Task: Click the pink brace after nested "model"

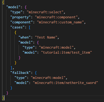Action: tap(38, 42)
